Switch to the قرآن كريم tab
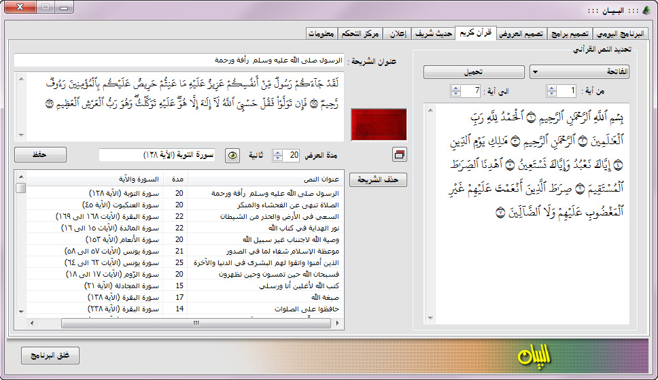 coord(475,33)
